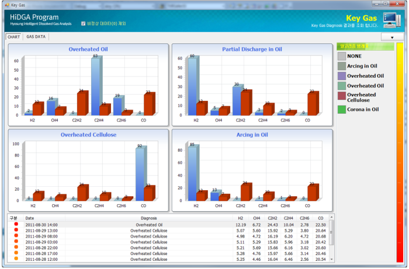This screenshot has height=269, width=409.
Task: Click the H2 column header in table
Action: (241, 218)
